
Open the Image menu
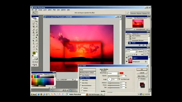[40, 10]
